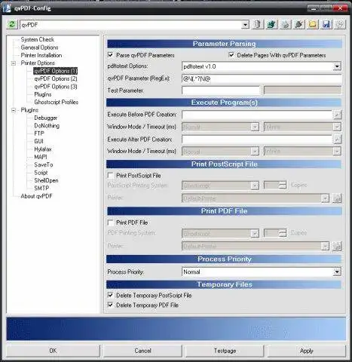Viewport: 352px width, 362px height.
Task: Select the SaveTo plugin
Action: pos(44,164)
